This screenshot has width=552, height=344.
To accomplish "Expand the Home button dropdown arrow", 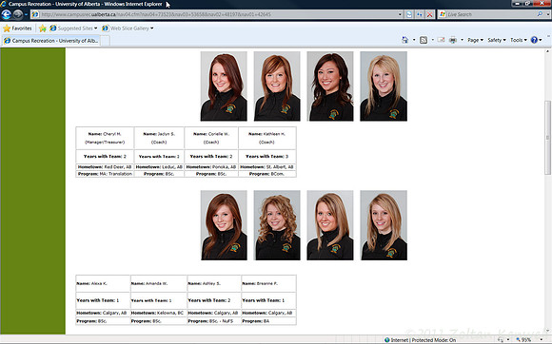I will click(414, 40).
